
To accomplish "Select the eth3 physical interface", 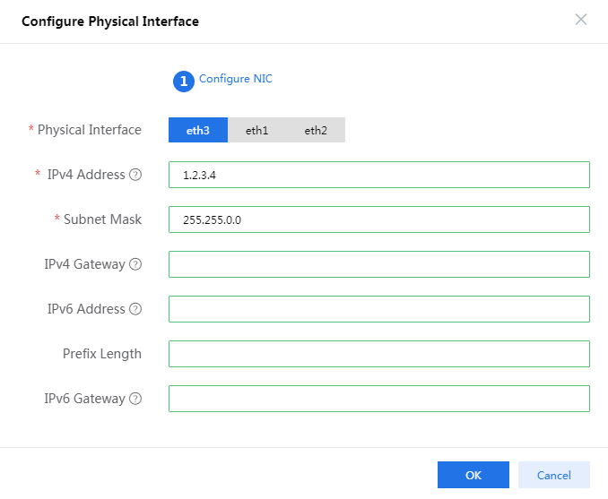I will coord(198,130).
